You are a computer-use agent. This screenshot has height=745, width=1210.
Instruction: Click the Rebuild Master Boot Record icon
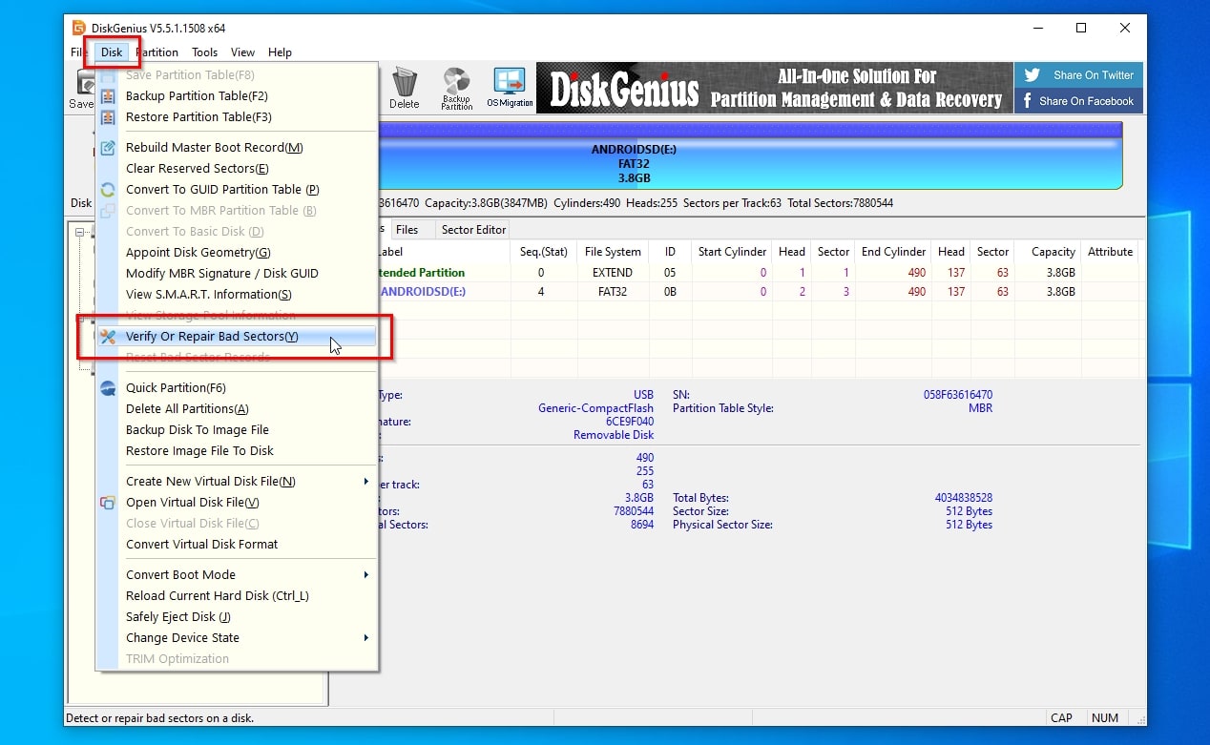point(108,148)
